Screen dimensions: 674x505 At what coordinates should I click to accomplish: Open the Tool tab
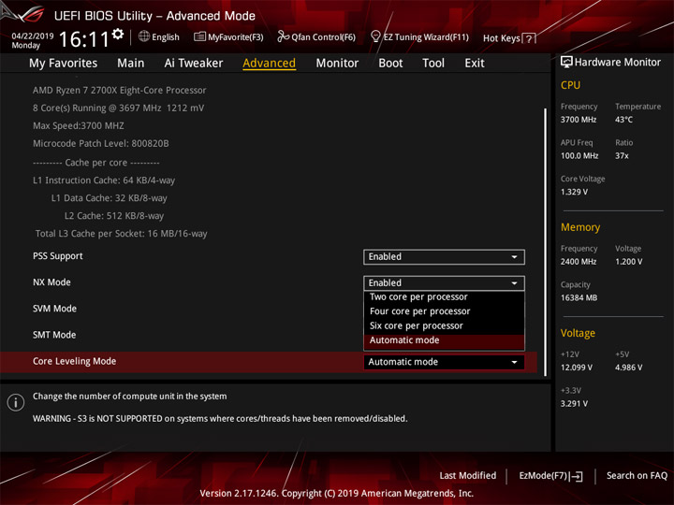click(x=433, y=64)
